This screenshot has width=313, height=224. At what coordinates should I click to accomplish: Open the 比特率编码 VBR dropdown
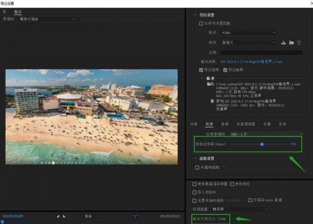[x=266, y=134]
